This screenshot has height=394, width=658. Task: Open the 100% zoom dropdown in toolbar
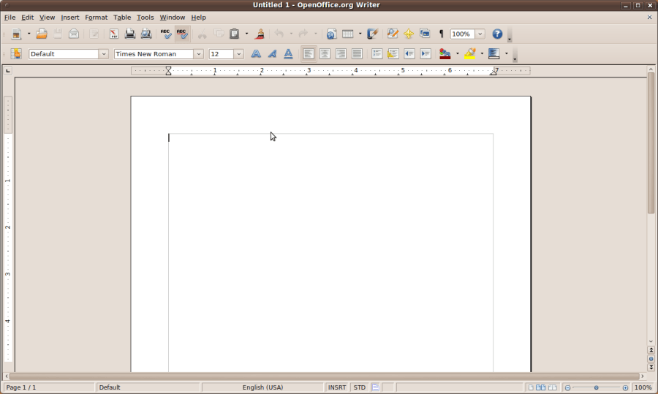click(480, 34)
